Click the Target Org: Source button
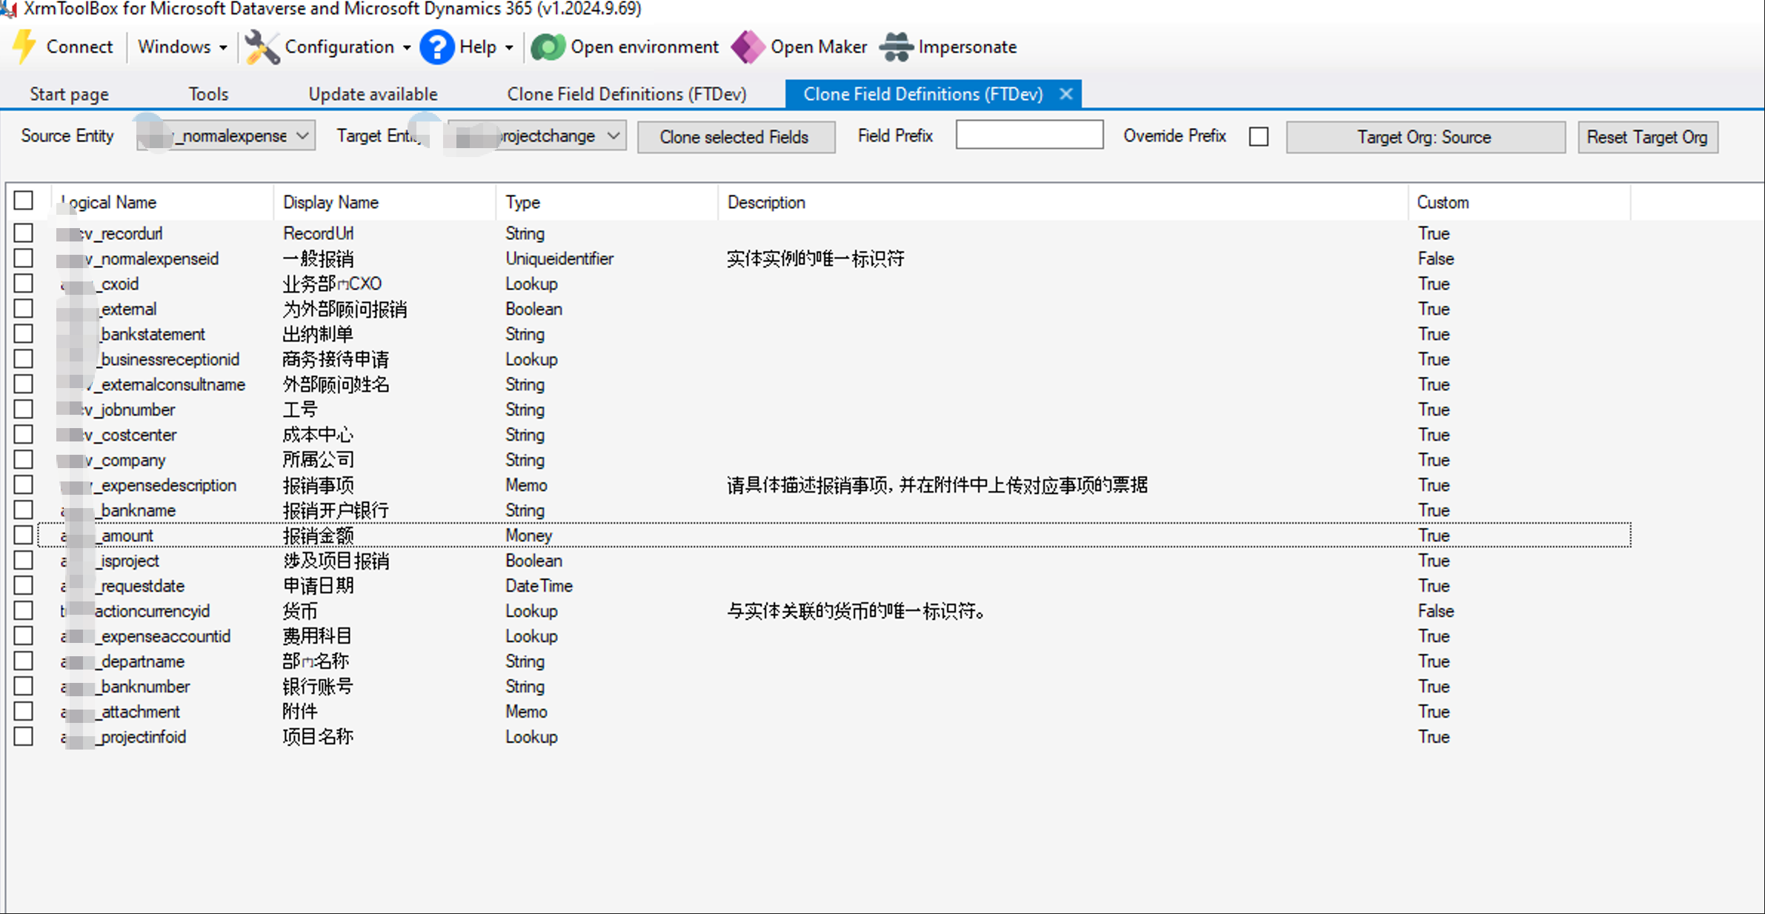Screen dimensions: 1765x914 click(x=1426, y=137)
